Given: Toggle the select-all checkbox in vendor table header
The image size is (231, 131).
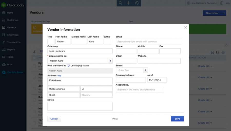Looking at the screenshot, I should pos(34,58).
